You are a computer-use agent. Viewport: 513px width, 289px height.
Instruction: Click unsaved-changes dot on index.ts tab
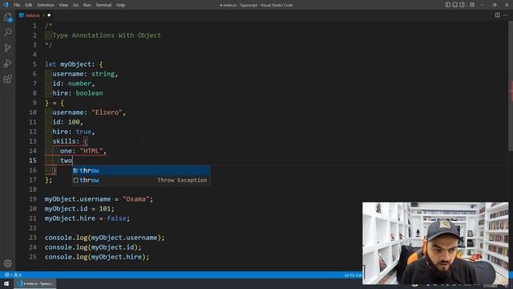tap(49, 15)
